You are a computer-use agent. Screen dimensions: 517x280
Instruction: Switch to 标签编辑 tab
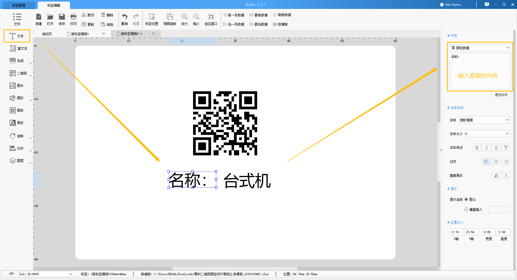click(54, 5)
